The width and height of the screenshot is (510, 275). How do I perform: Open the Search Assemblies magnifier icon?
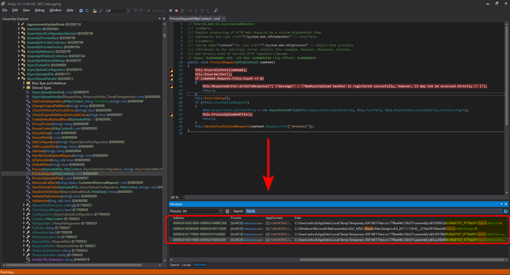pyautogui.click(x=216, y=11)
